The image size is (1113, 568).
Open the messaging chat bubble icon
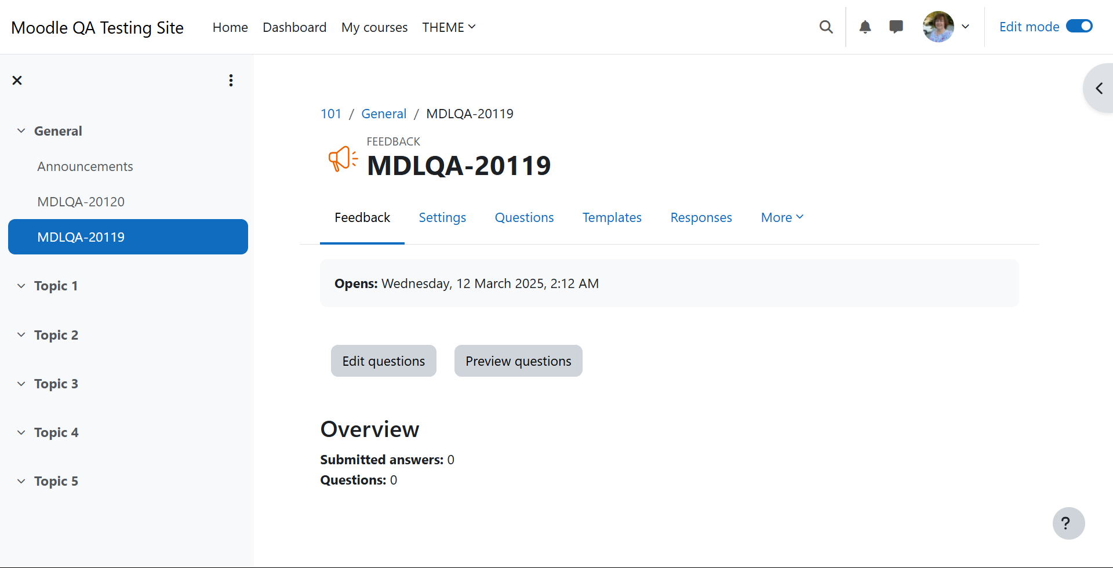(x=896, y=27)
